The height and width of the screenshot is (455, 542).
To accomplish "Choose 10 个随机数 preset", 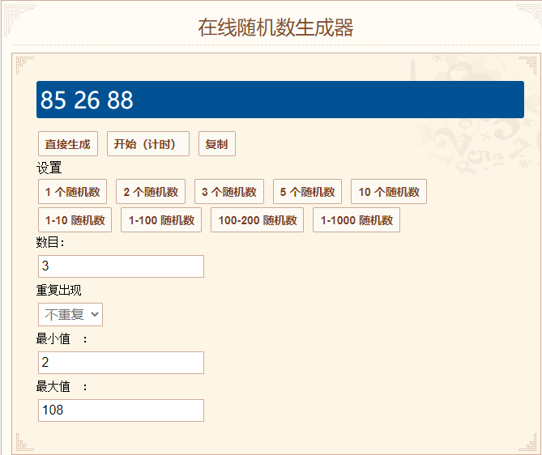I will [389, 191].
